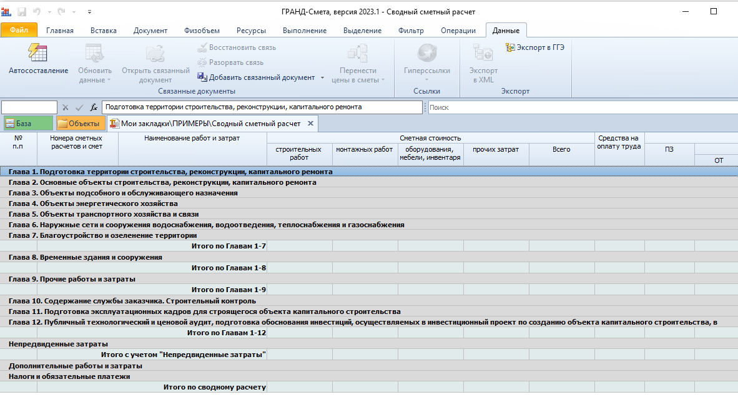This screenshot has width=738, height=407.
Task: Click the Экспорт в XML icon
Action: (483, 53)
